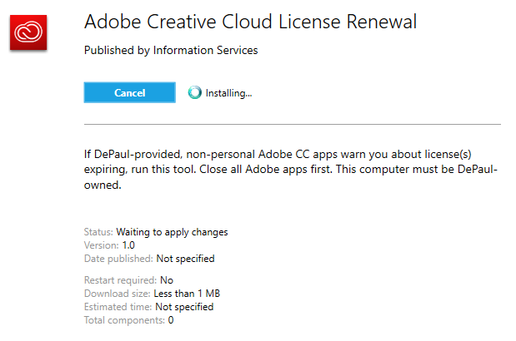Click the spinning installing progress icon
The width and height of the screenshot is (516, 341).
pyautogui.click(x=195, y=93)
